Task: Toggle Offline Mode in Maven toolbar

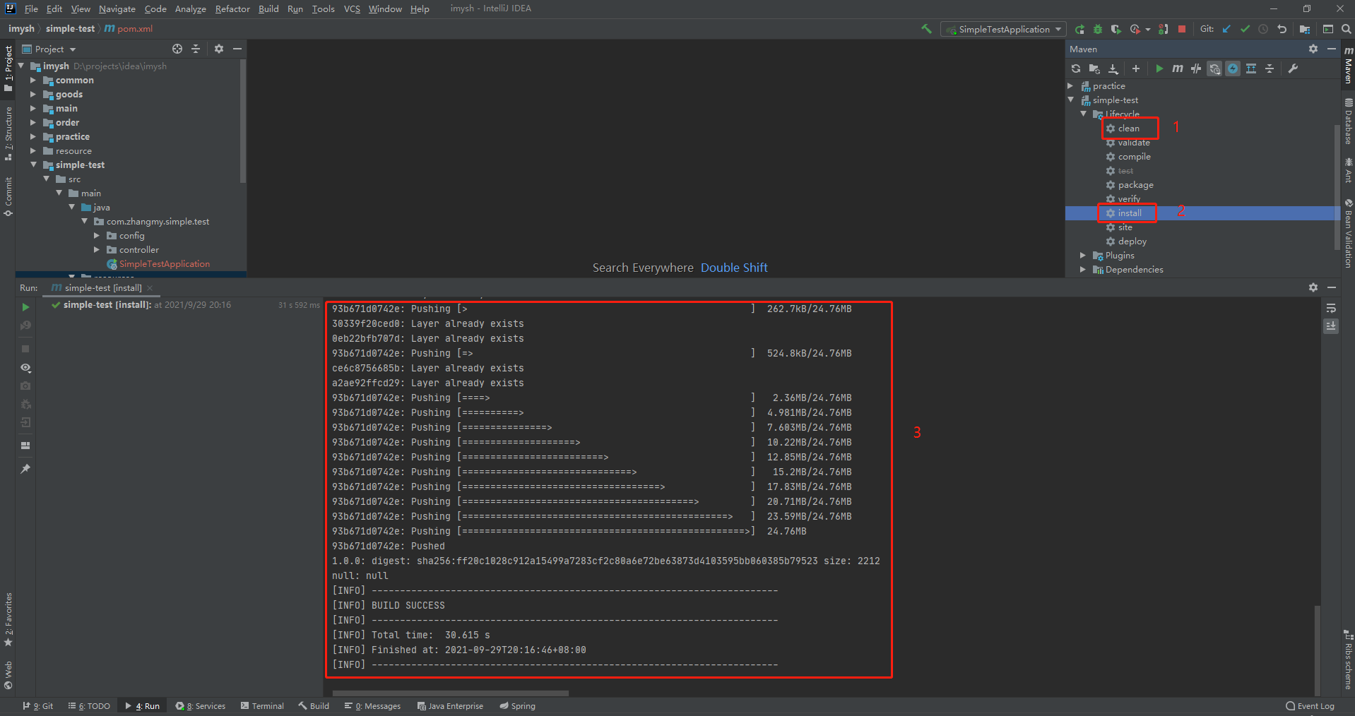Action: pos(1196,68)
